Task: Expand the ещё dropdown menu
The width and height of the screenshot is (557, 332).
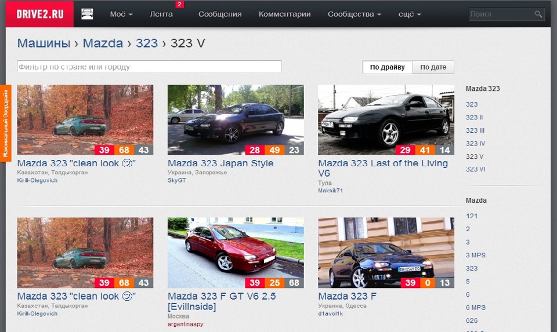Action: coord(410,14)
